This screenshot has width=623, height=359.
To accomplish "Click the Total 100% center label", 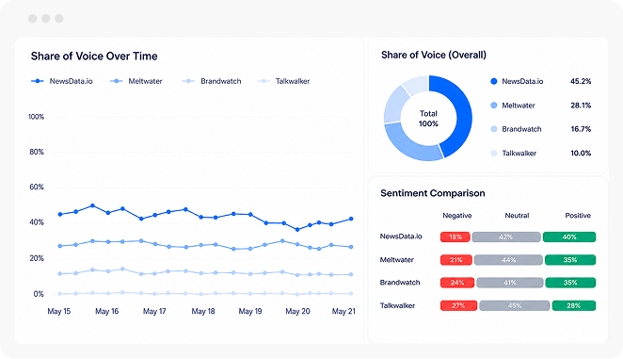I will coord(428,119).
